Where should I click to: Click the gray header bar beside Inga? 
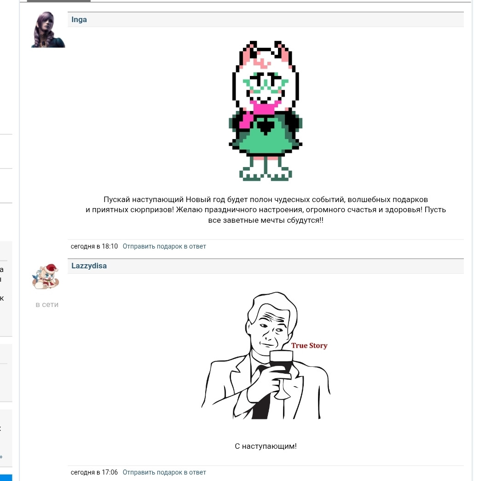click(266, 20)
